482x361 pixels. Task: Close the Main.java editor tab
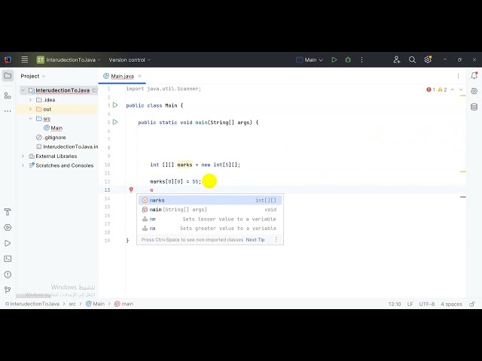[x=141, y=76]
